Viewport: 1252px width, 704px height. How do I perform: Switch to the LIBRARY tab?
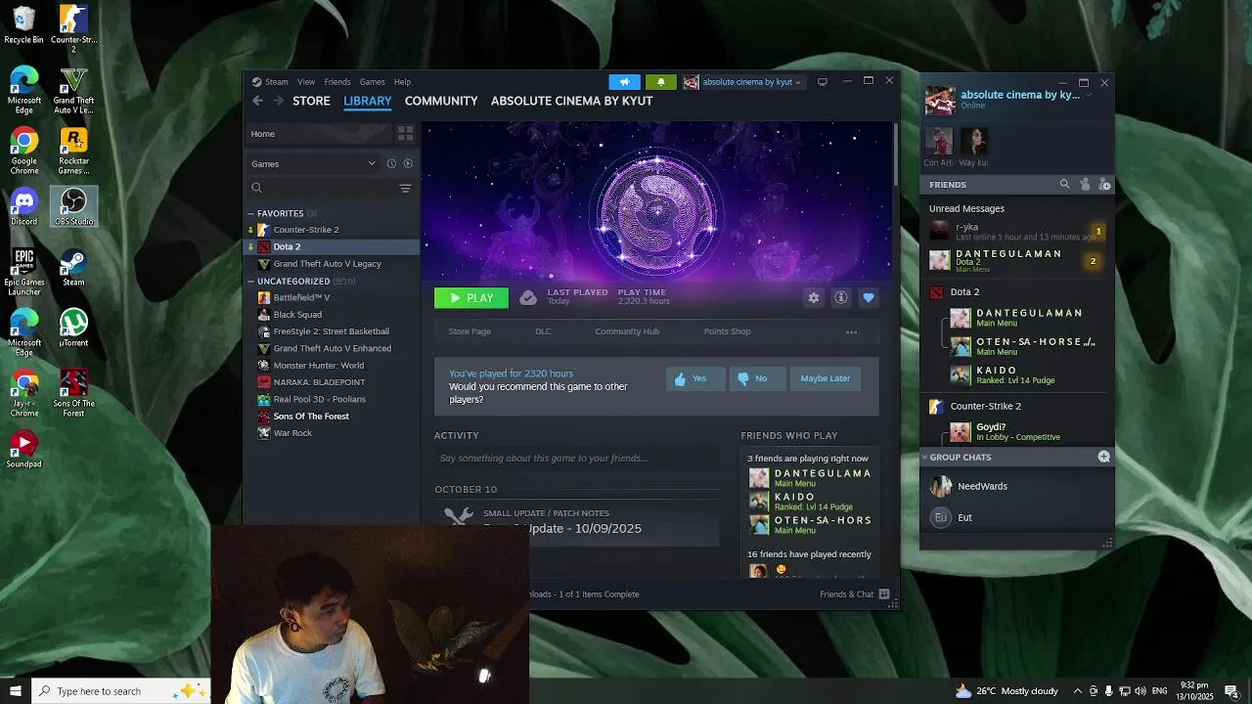(x=368, y=101)
